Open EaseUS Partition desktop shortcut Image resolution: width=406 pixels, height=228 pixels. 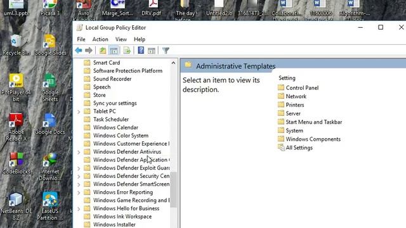[50, 206]
